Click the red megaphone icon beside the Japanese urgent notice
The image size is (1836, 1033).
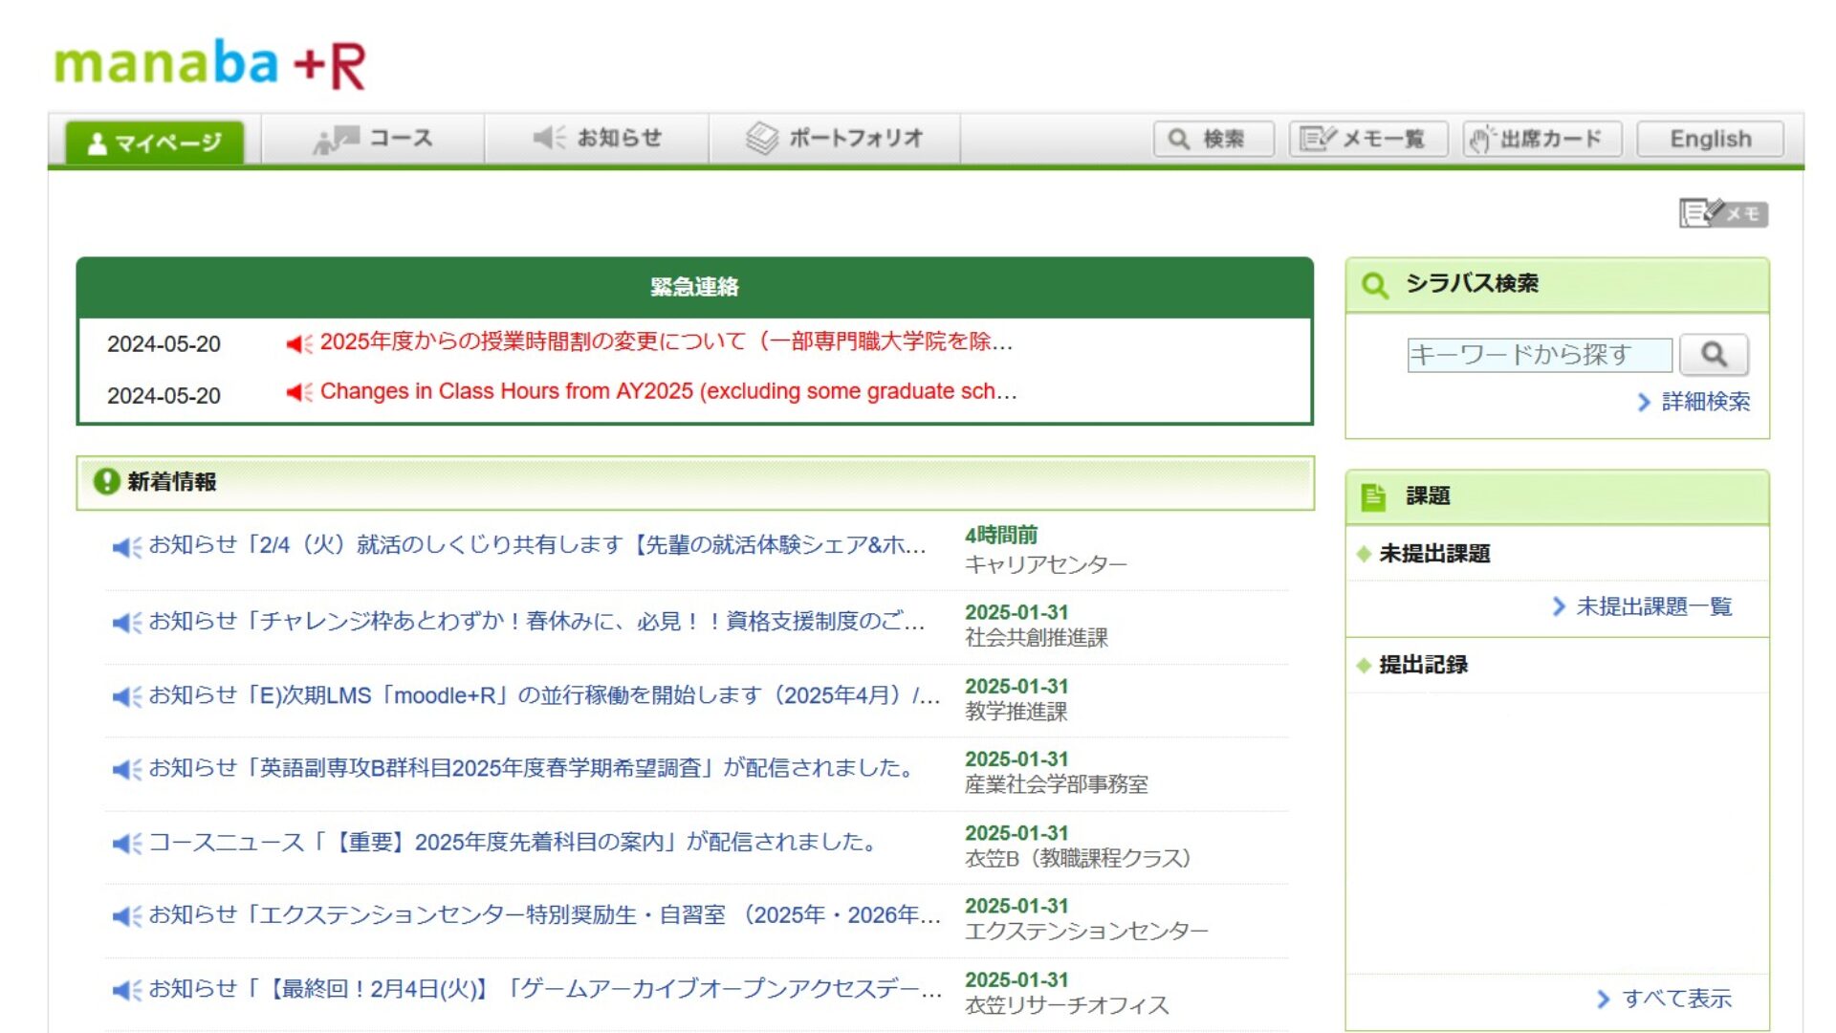[299, 343]
